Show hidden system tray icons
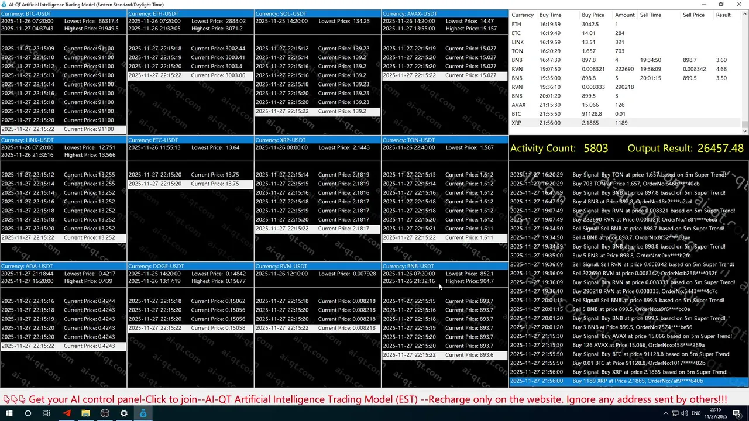 click(665, 413)
